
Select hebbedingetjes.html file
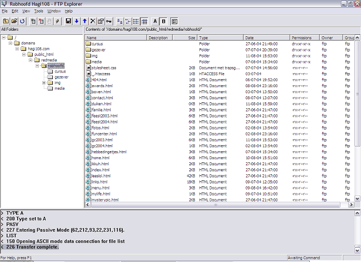tap(109, 152)
